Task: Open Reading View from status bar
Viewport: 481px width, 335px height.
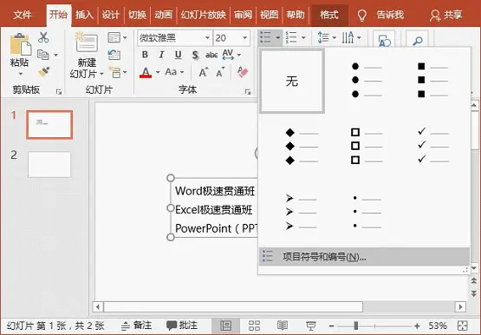Action: (x=283, y=325)
